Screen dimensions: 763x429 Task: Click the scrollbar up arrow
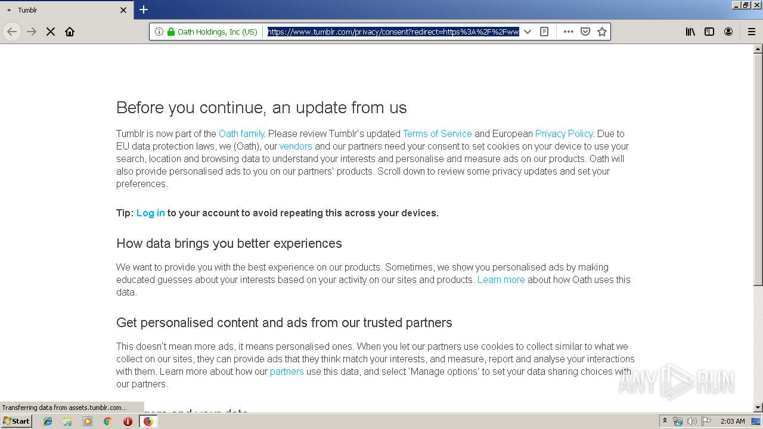(x=758, y=49)
